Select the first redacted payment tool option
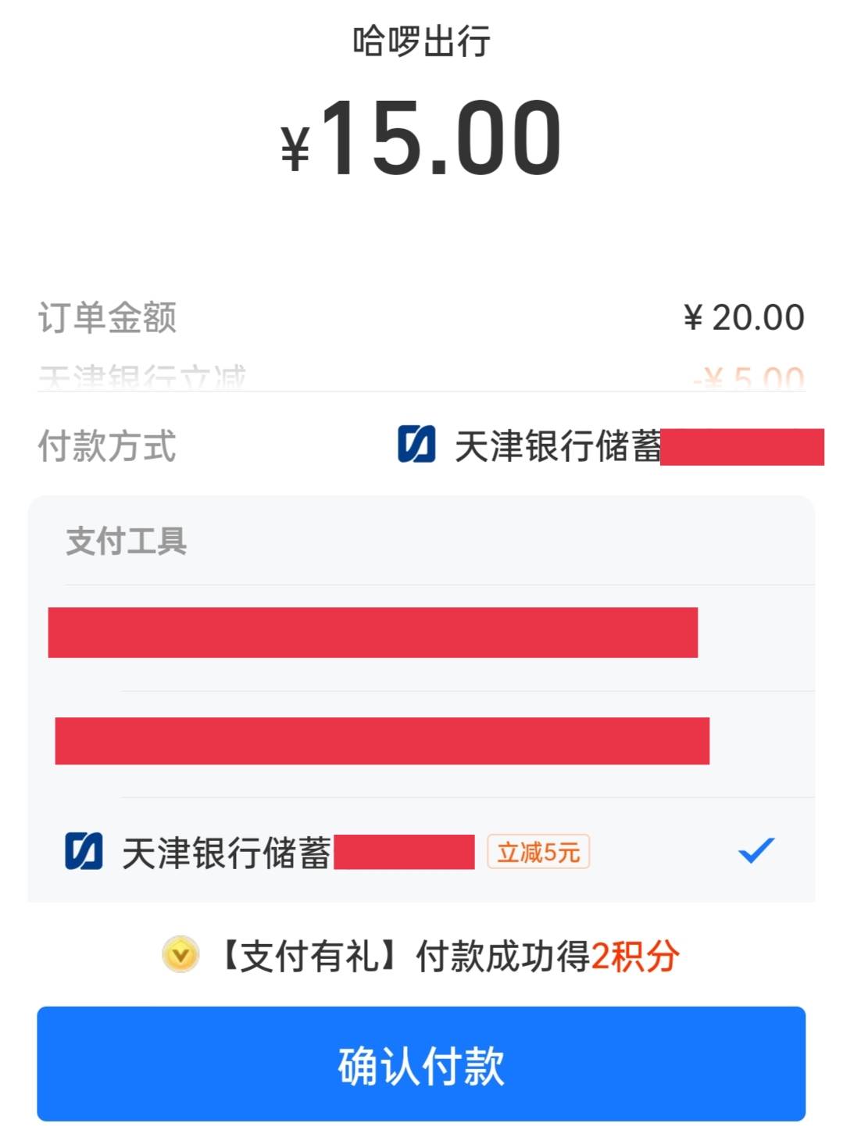This screenshot has width=843, height=1134. point(373,632)
